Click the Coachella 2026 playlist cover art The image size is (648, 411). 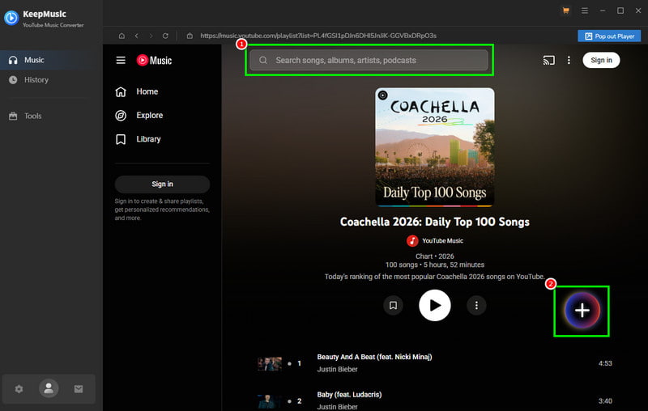coord(435,147)
